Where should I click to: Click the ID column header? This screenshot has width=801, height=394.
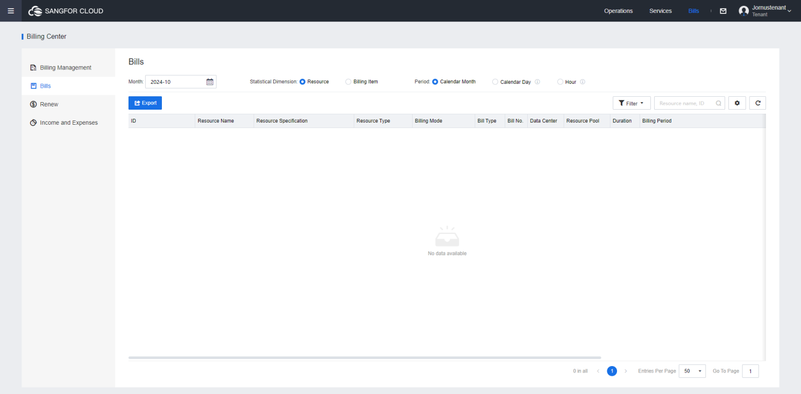pyautogui.click(x=161, y=121)
